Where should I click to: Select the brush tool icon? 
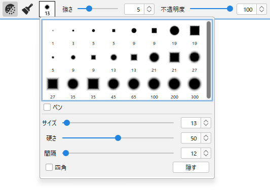(x=27, y=9)
